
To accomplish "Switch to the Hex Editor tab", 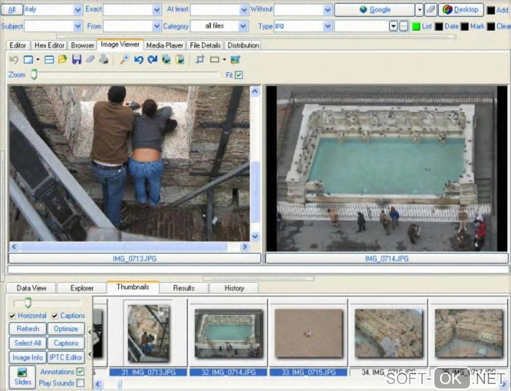I will pyautogui.click(x=49, y=45).
